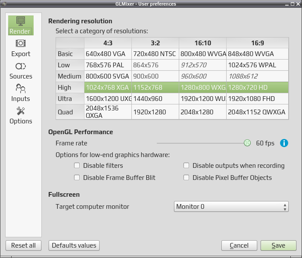
Task: Click the 900x600 cell
Action: point(155,76)
